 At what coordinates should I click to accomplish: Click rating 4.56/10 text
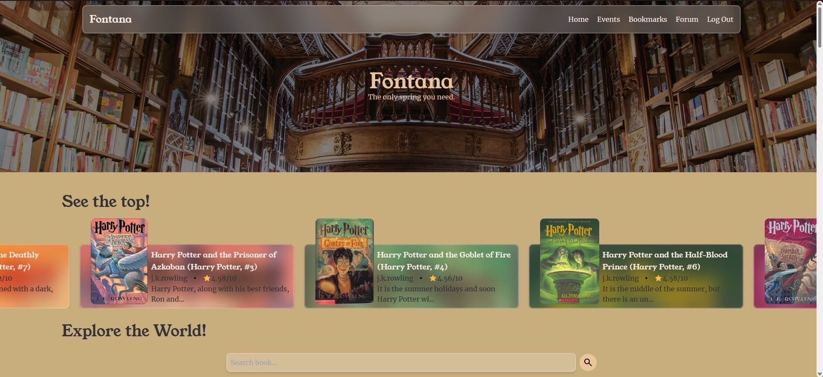point(450,278)
